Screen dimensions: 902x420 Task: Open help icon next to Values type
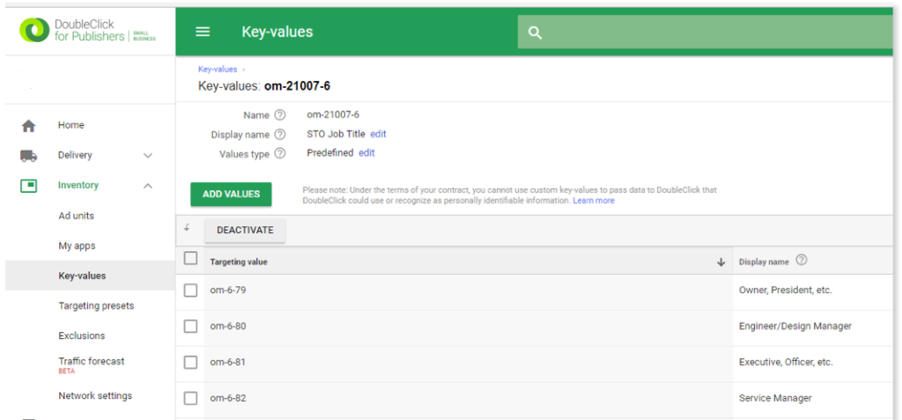[x=279, y=153]
